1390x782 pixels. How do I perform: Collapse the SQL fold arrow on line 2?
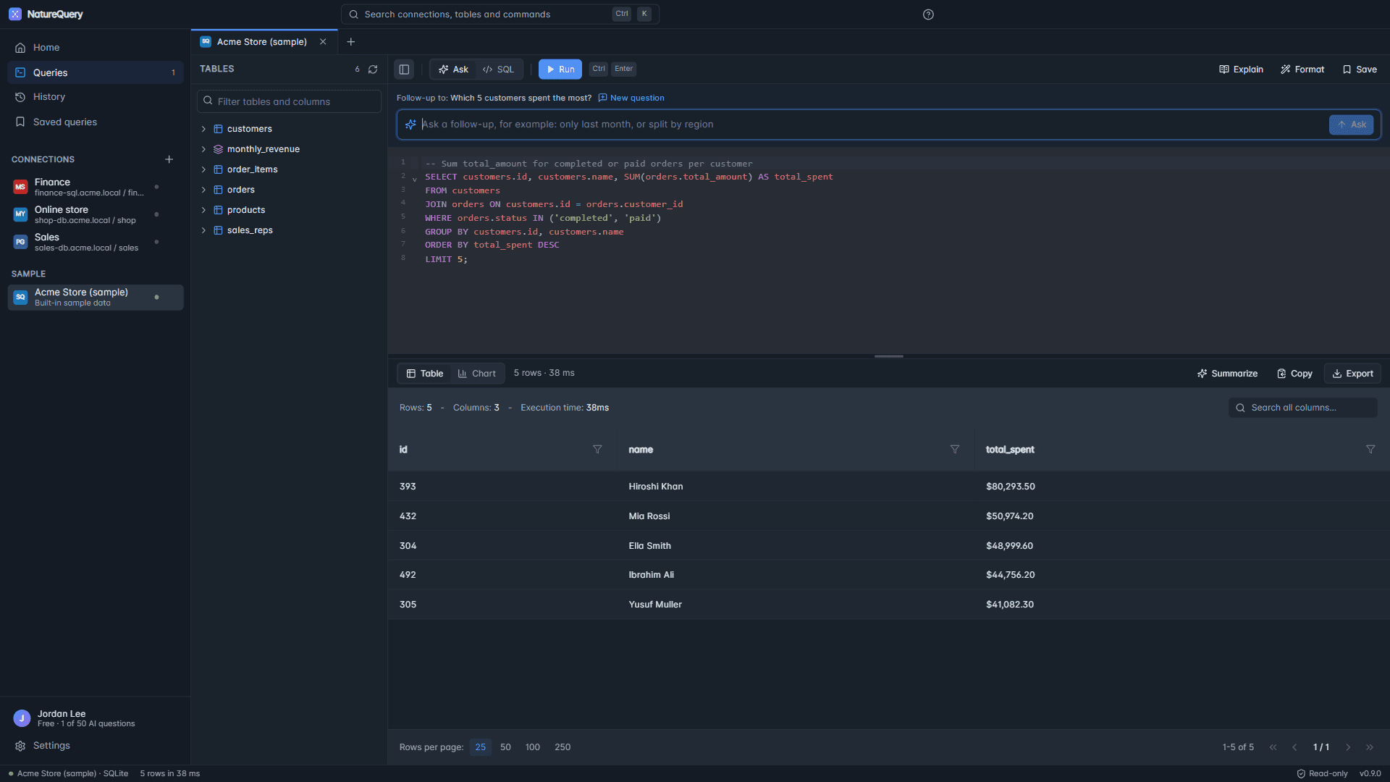coord(415,179)
